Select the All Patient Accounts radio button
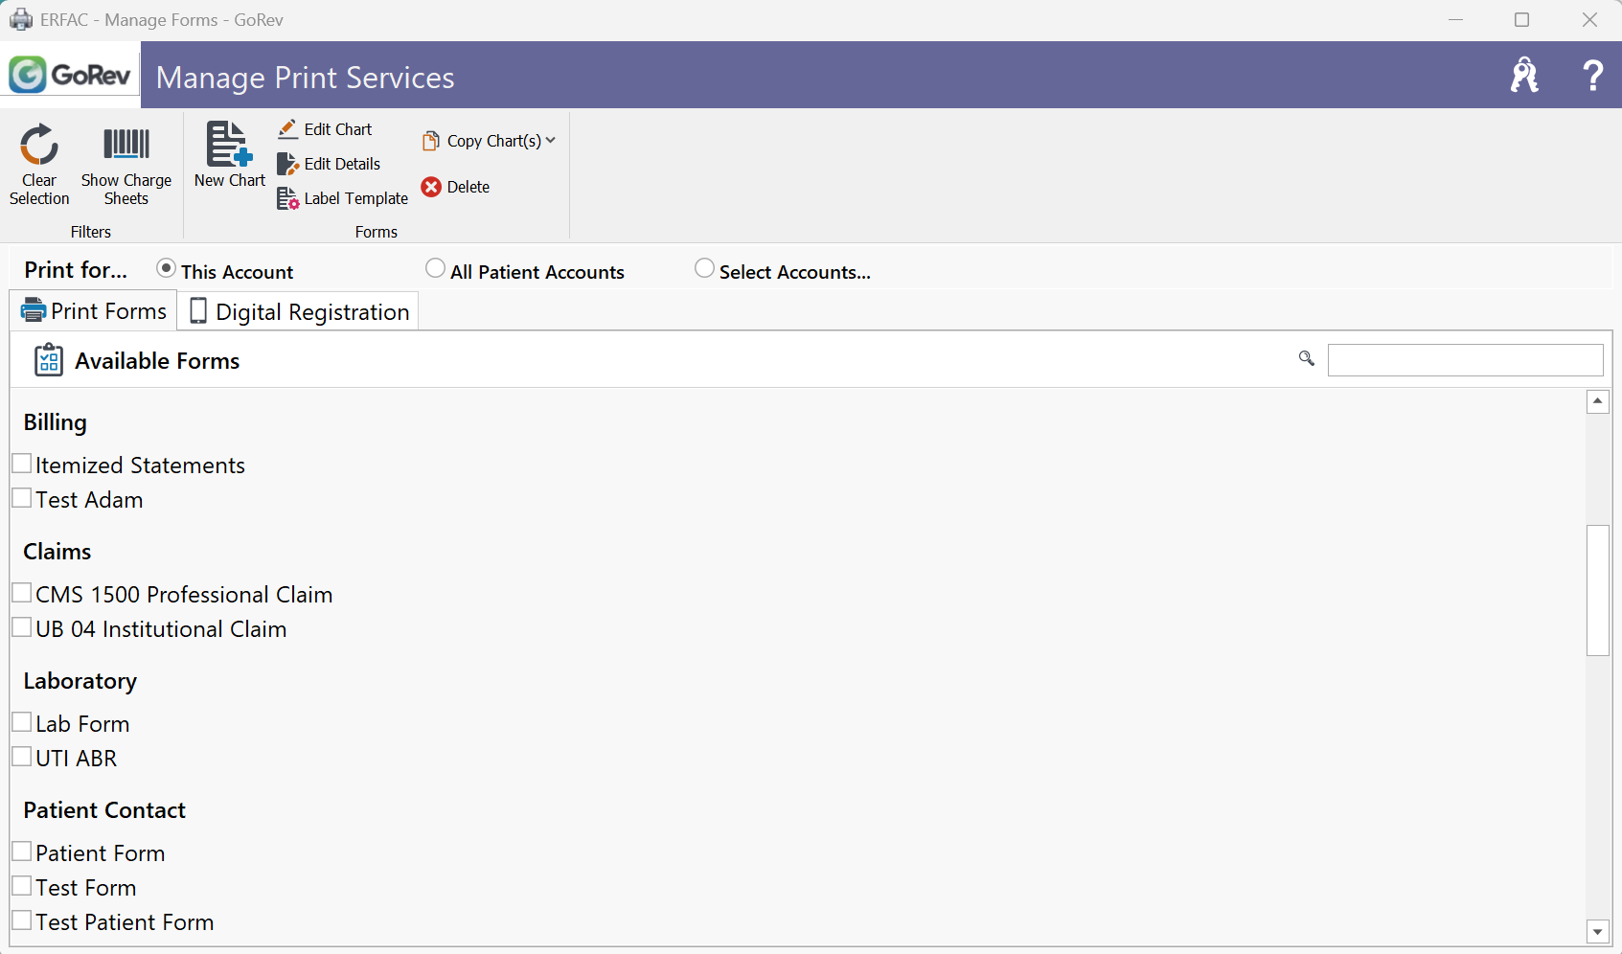The image size is (1622, 954). pyautogui.click(x=436, y=269)
